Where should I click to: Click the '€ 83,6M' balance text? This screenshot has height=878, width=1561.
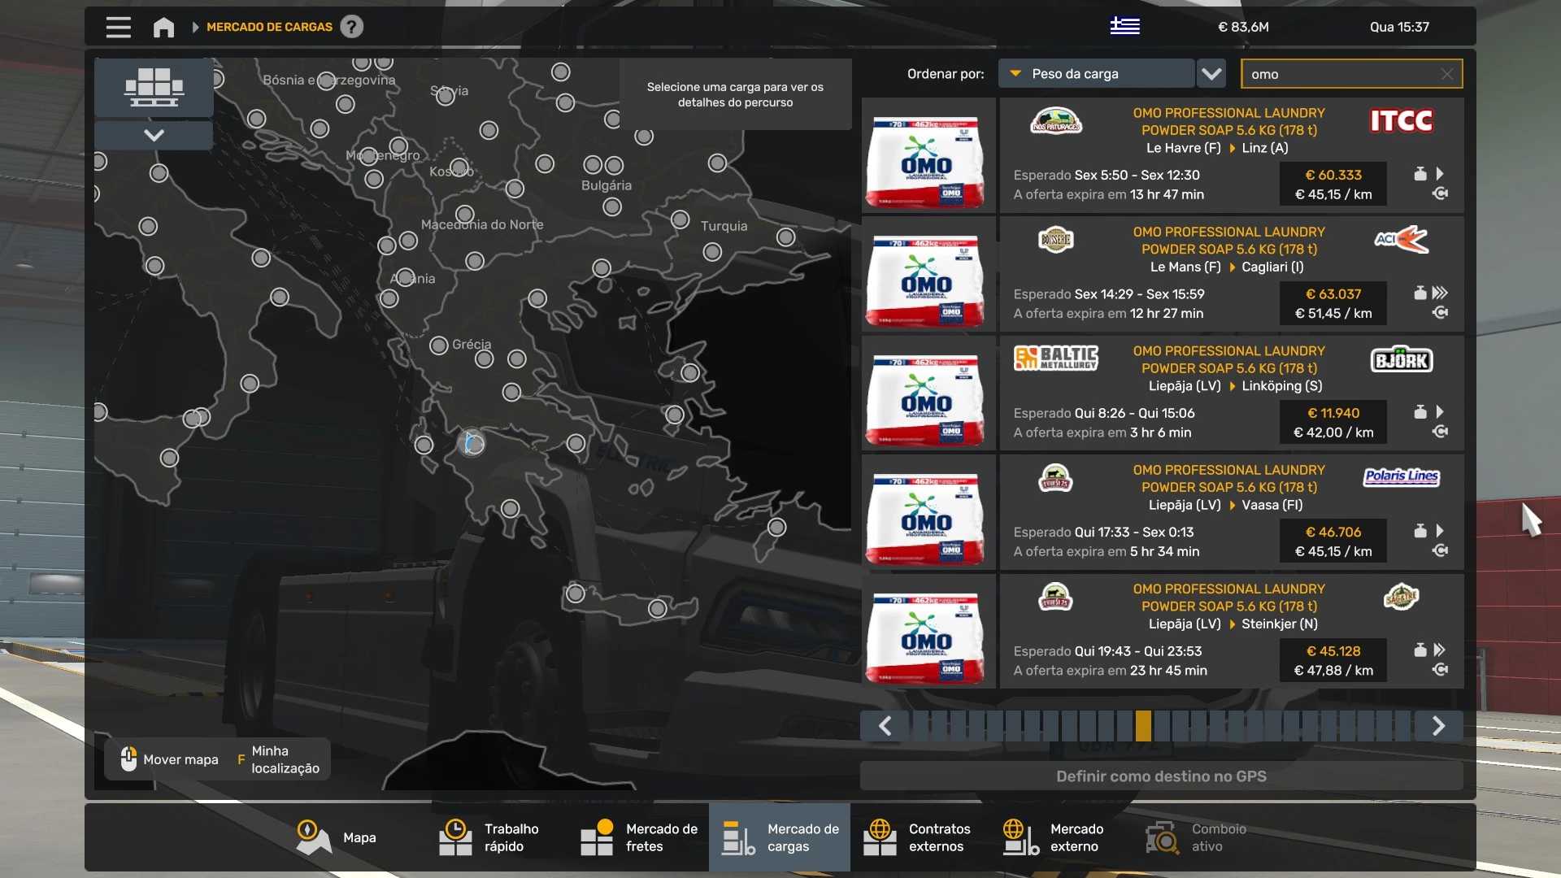coord(1243,27)
